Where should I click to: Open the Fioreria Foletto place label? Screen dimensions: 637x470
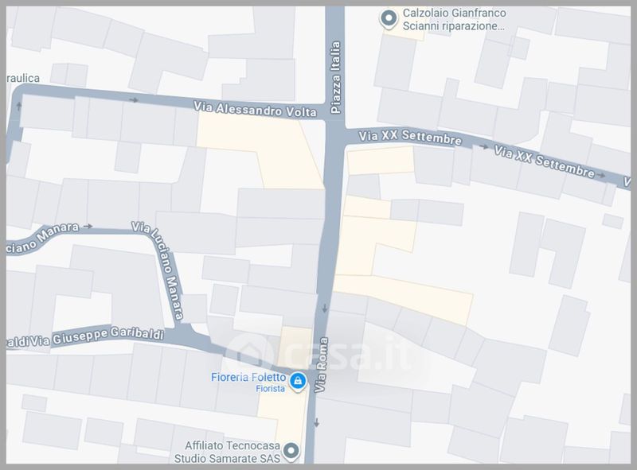coord(248,378)
